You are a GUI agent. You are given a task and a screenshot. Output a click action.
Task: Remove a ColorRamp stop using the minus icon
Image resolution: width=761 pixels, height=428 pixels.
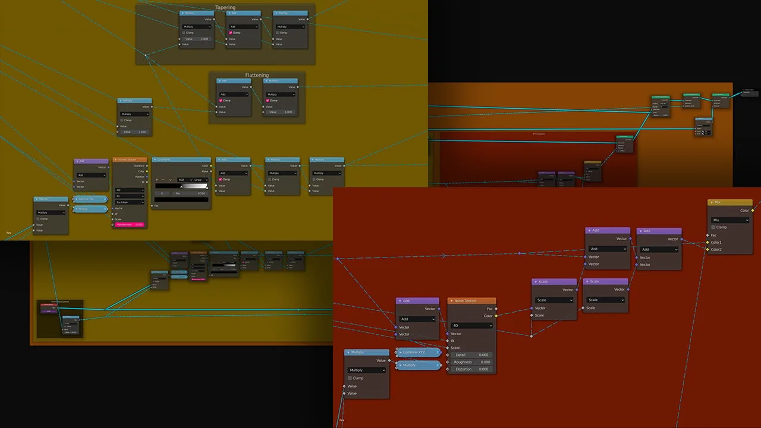point(163,180)
